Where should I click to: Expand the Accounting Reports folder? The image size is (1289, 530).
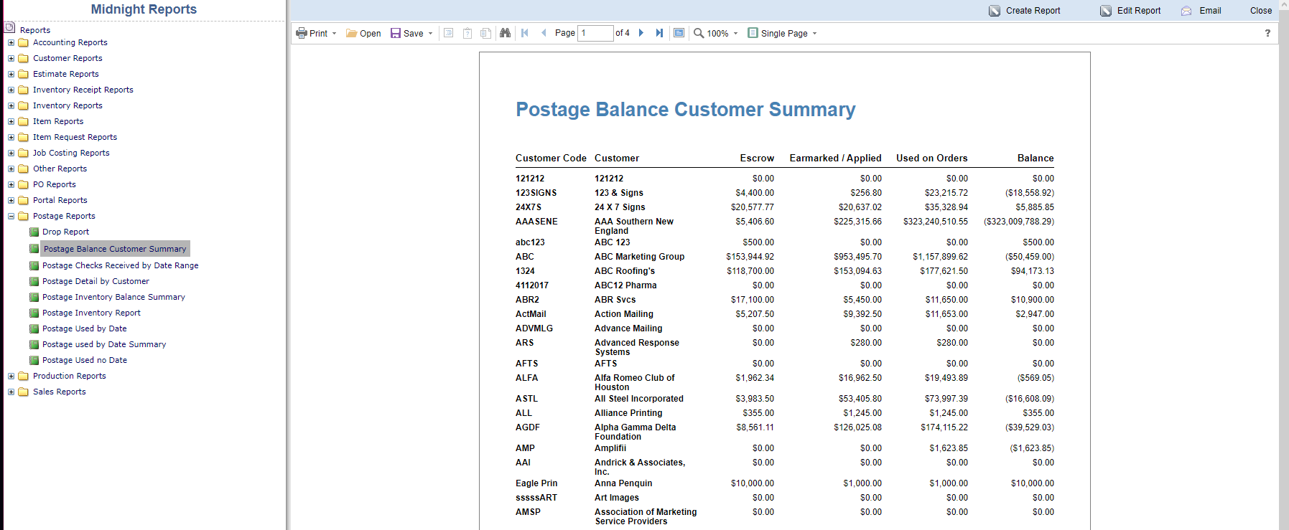[11, 43]
